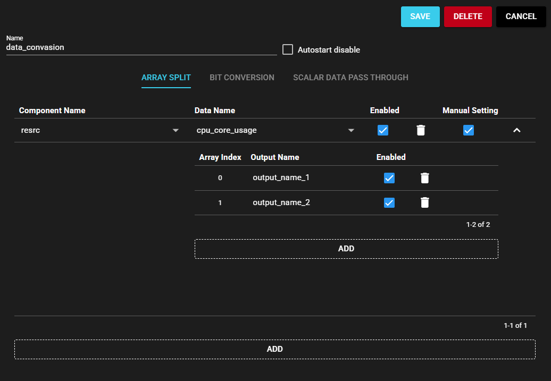This screenshot has width=551, height=381.
Task: Click the Cancel button
Action: click(x=521, y=16)
